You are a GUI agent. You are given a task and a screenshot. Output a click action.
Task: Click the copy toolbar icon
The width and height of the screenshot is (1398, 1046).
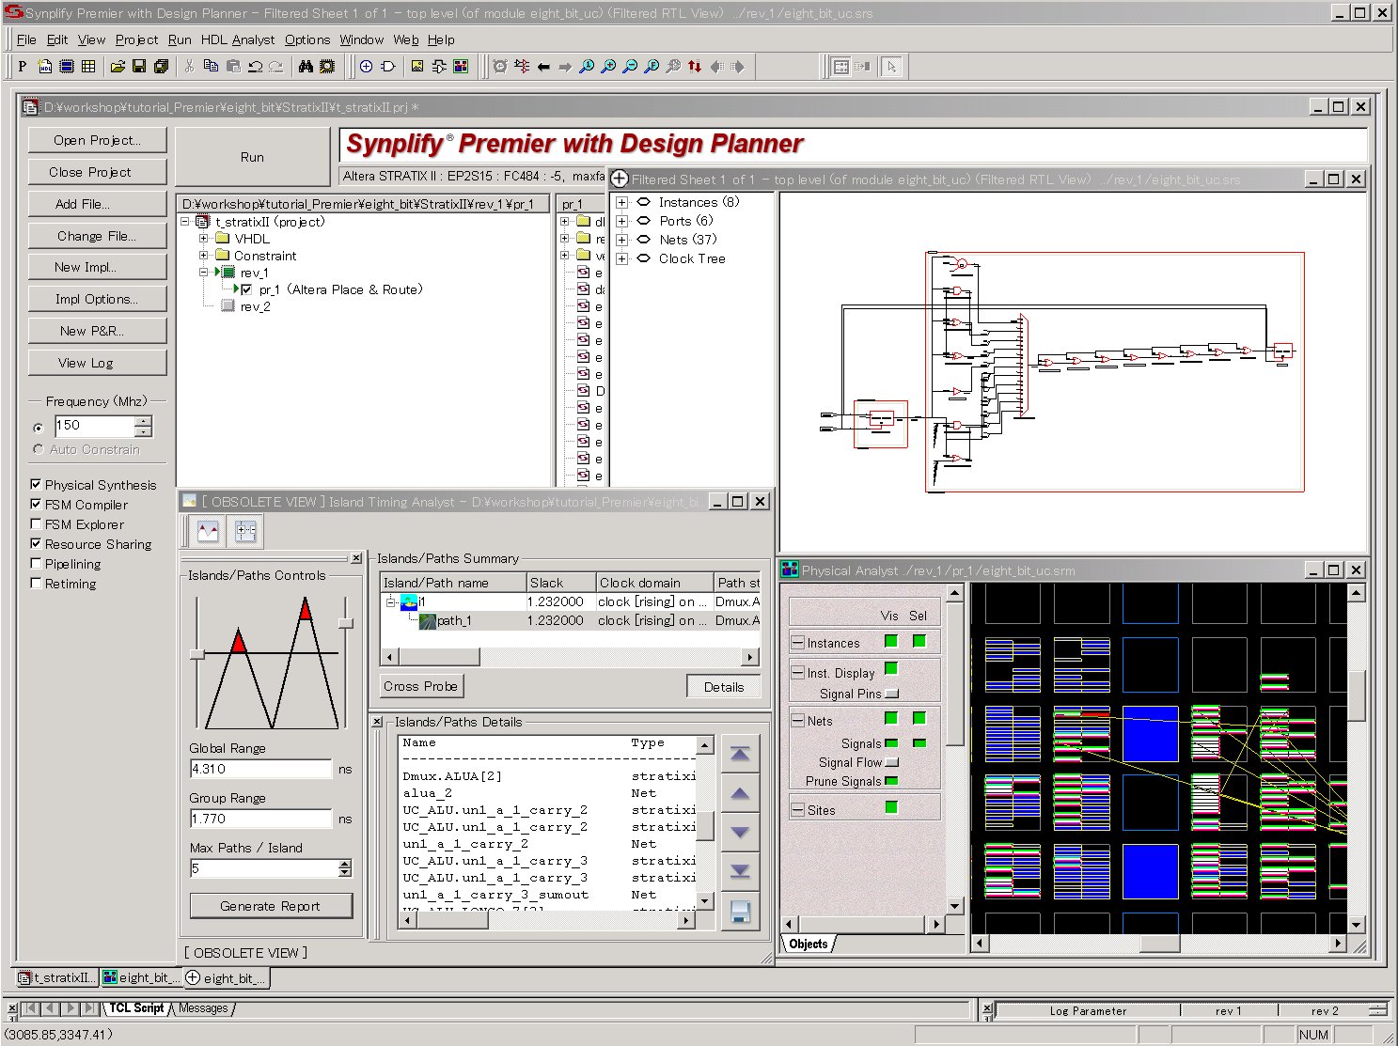[211, 67]
